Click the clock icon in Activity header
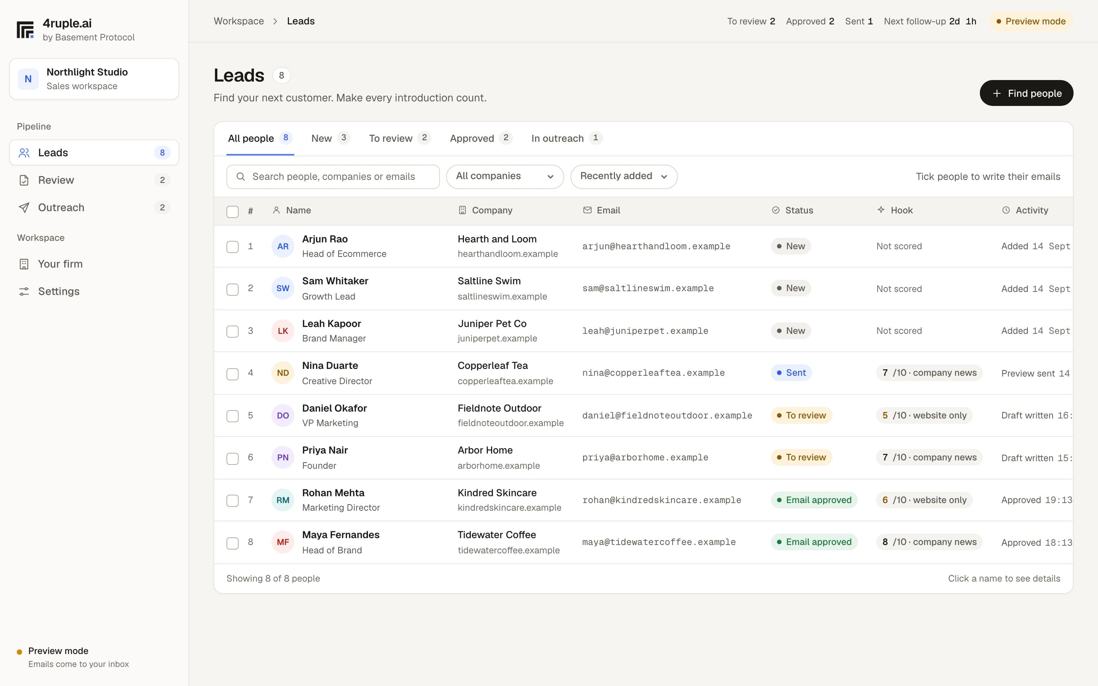Image resolution: width=1098 pixels, height=686 pixels. [x=1006, y=210]
